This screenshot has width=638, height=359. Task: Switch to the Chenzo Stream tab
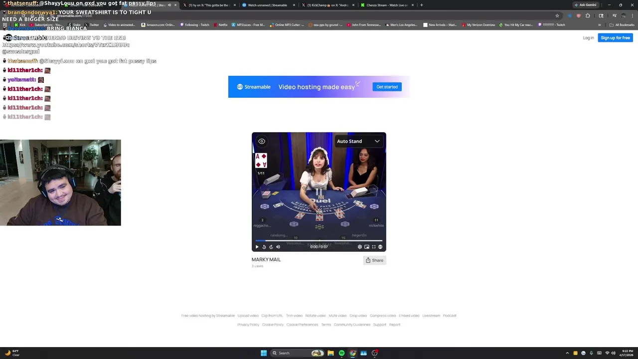coord(387,5)
